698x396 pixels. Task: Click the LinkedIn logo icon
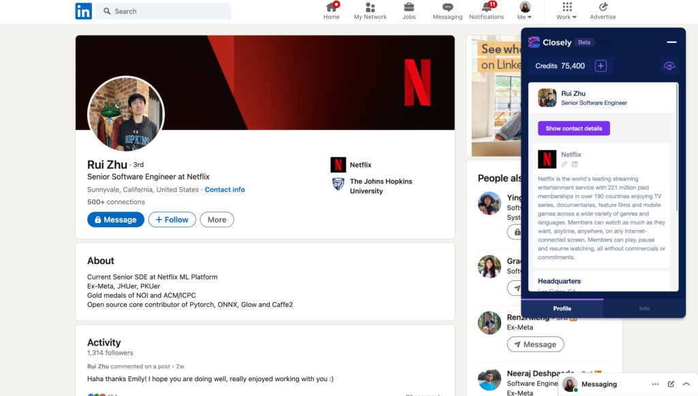coord(83,11)
